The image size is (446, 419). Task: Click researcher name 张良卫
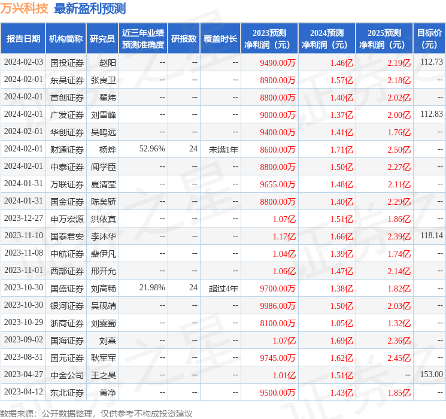(103, 80)
